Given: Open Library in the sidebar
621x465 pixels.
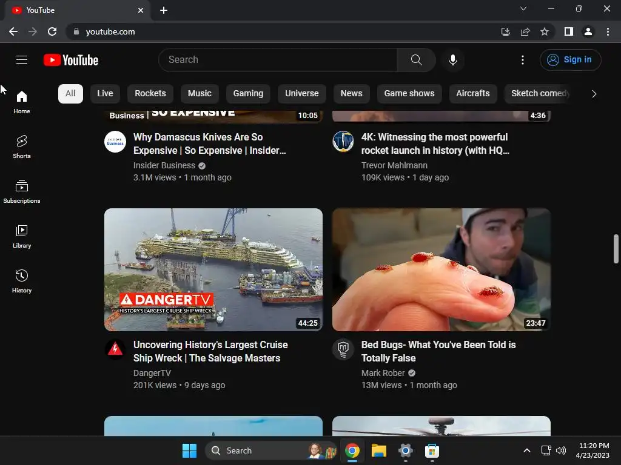Looking at the screenshot, I should click(x=22, y=237).
